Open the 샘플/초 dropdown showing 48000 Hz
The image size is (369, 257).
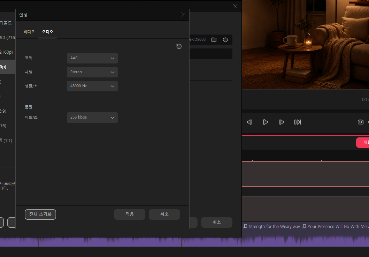[92, 86]
